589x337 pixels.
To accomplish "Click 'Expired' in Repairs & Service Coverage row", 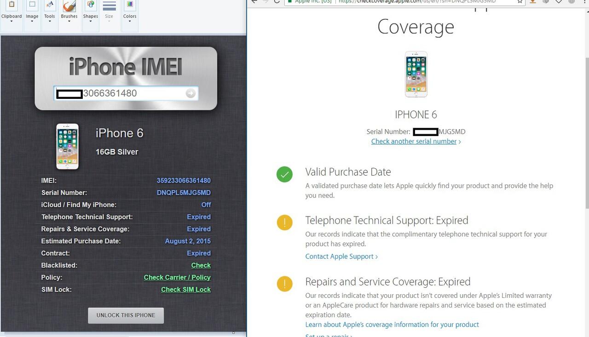I will click(x=199, y=229).
